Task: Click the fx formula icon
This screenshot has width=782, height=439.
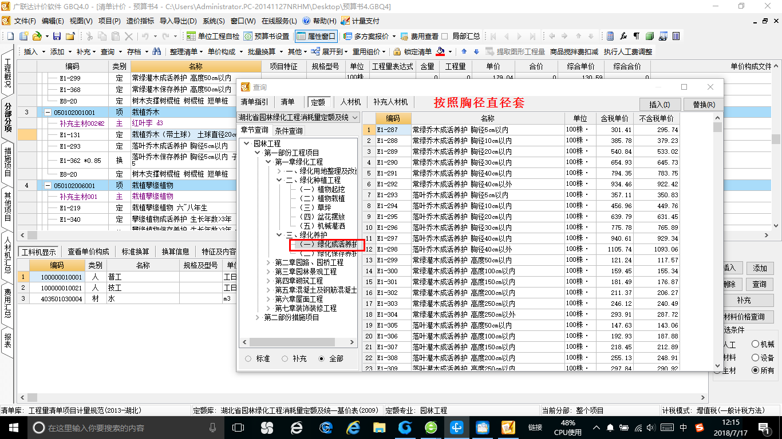Action: pos(623,36)
